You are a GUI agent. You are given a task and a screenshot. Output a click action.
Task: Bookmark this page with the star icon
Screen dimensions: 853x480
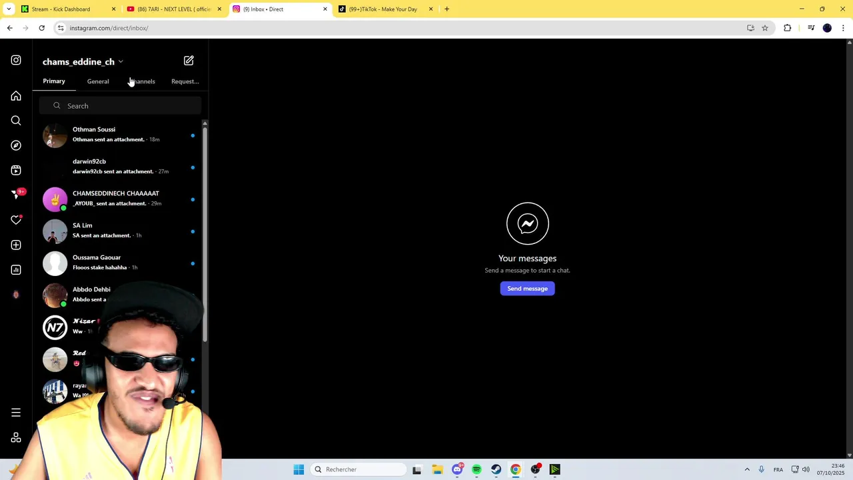[765, 28]
